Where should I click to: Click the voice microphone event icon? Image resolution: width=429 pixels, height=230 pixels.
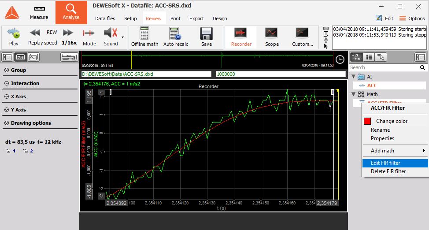(325, 40)
